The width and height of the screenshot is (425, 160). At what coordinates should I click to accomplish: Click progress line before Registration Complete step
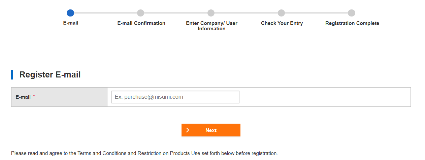[x=317, y=13]
